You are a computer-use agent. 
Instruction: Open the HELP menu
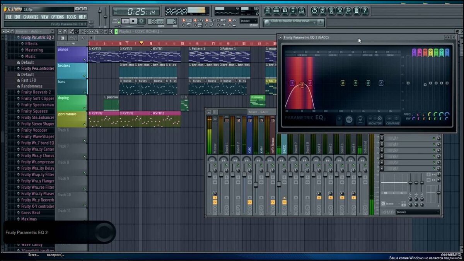tap(82, 17)
